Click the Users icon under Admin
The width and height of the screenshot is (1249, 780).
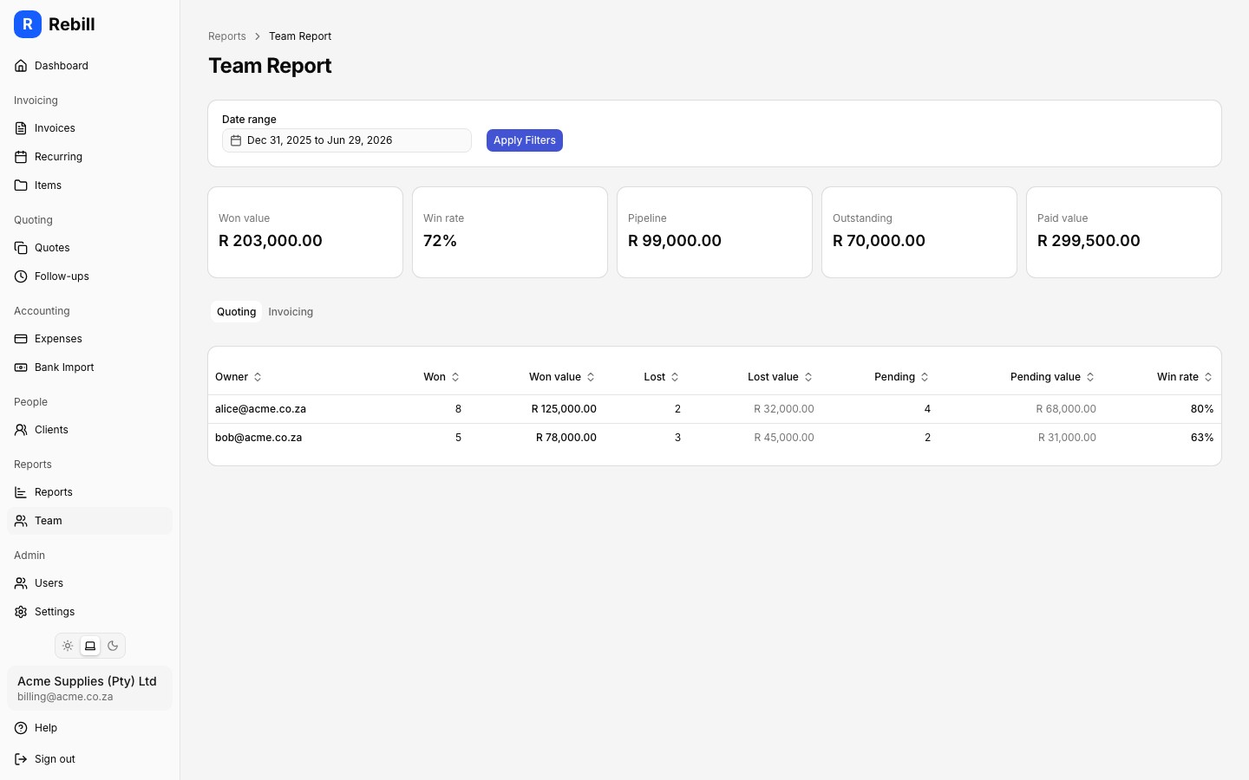21,583
